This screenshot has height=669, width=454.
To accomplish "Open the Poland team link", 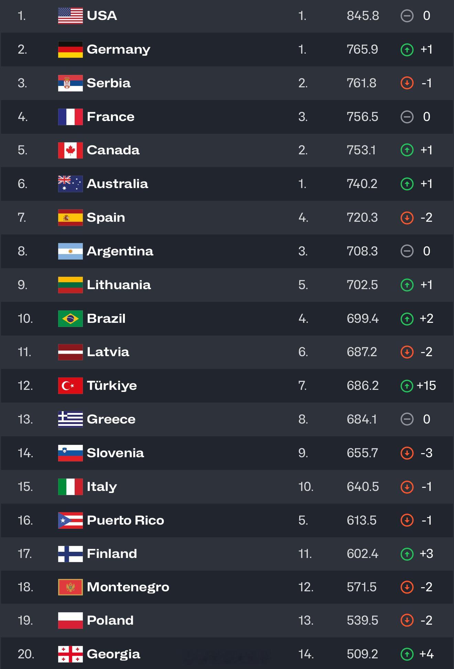I will click(110, 621).
